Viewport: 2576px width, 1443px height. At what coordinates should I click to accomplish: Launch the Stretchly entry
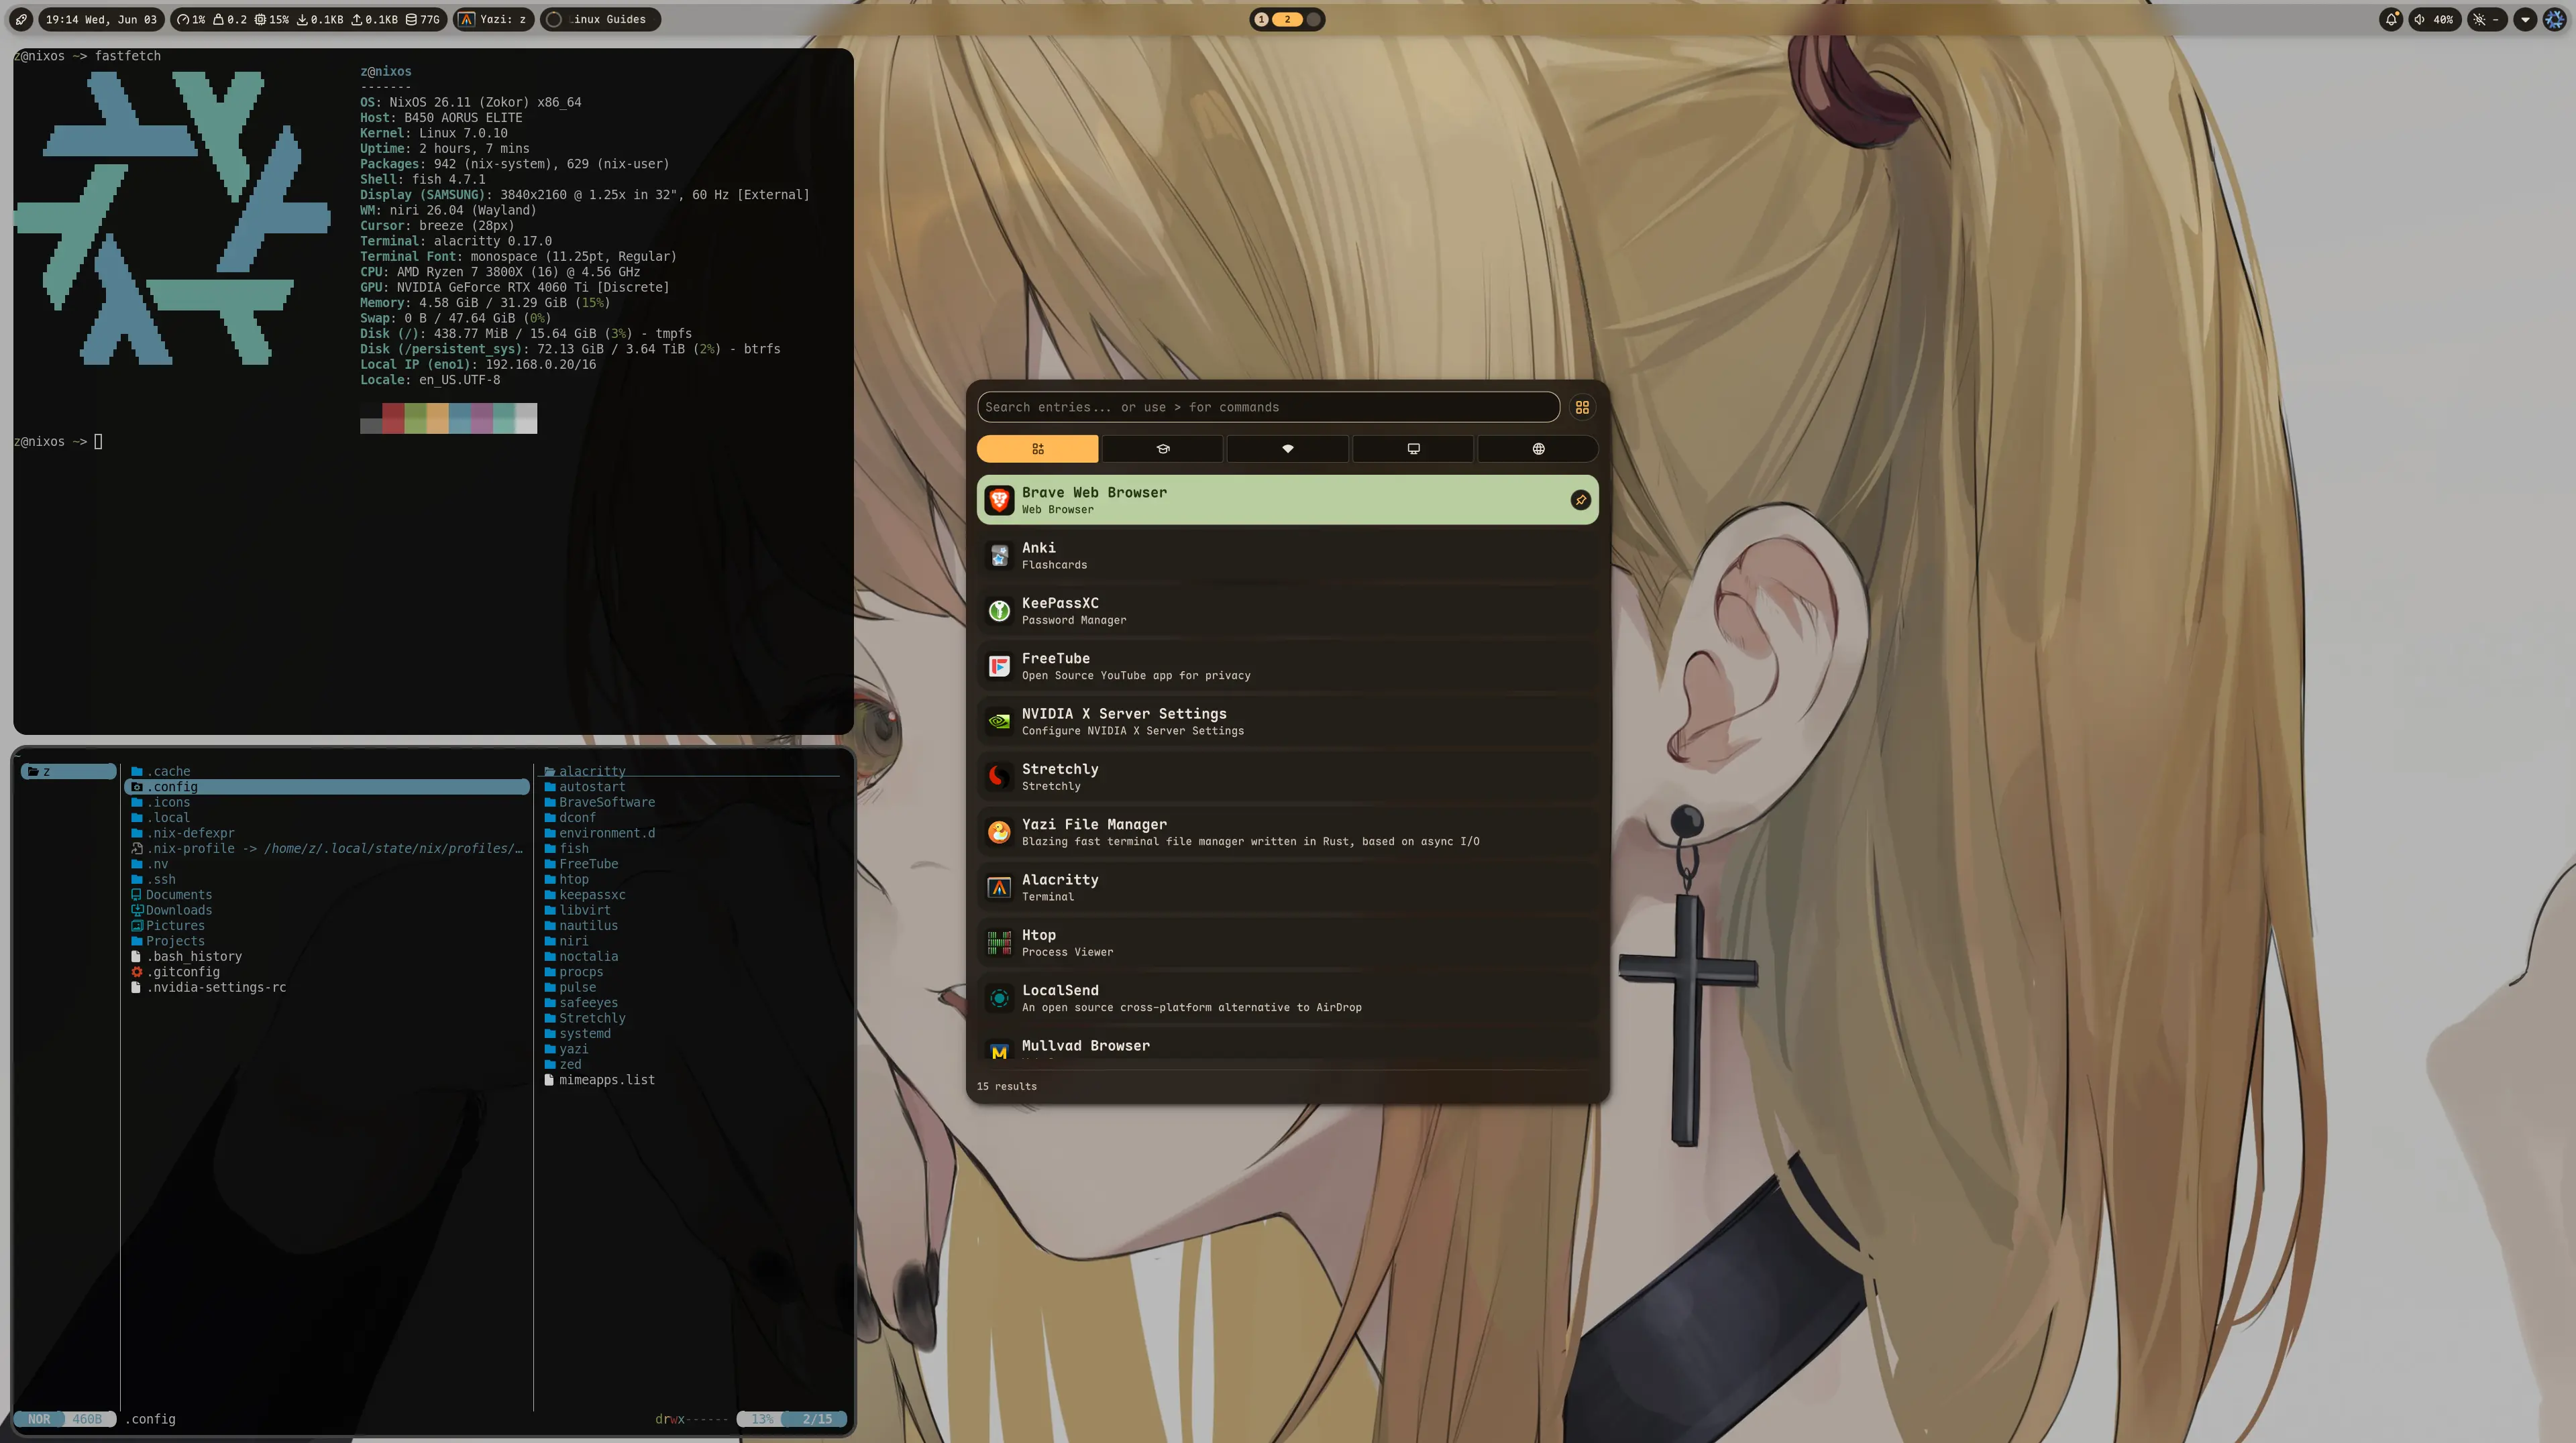point(1287,776)
